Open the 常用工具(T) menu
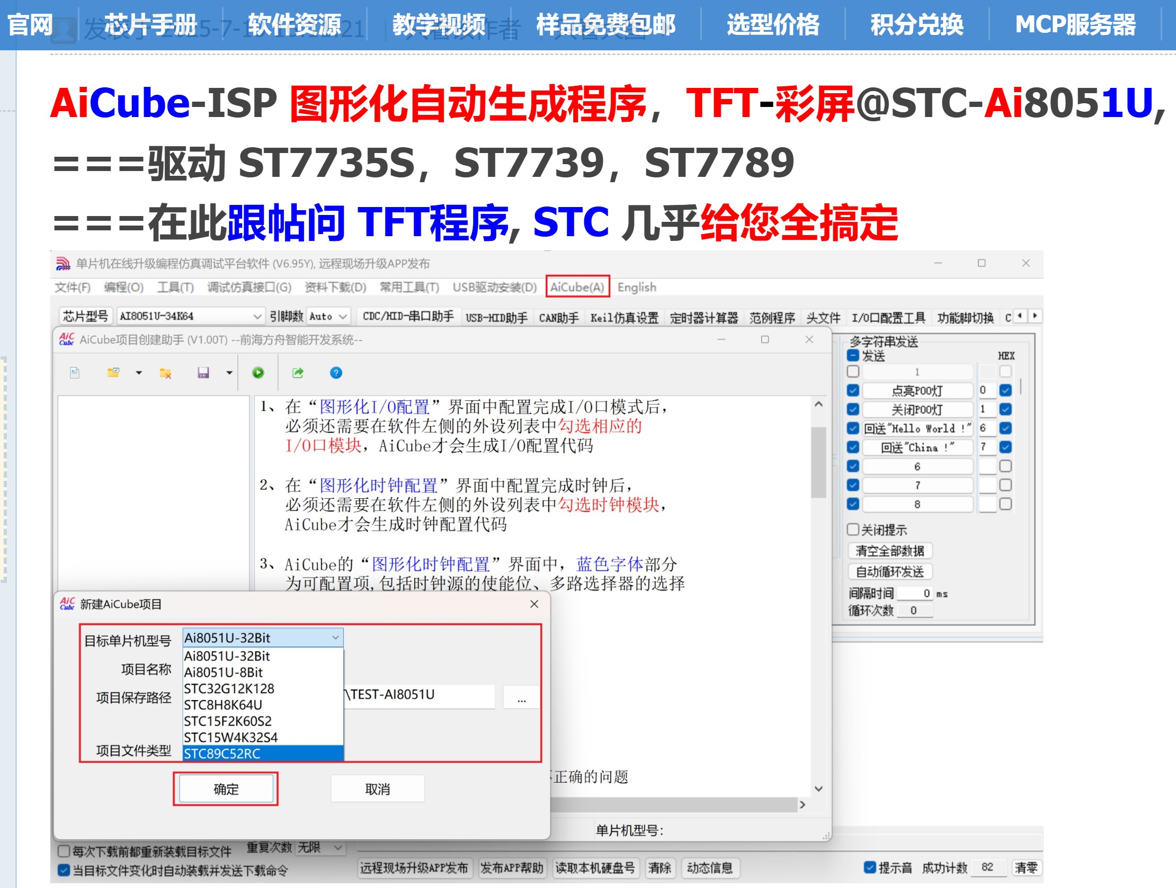The image size is (1176, 888). pyautogui.click(x=409, y=288)
